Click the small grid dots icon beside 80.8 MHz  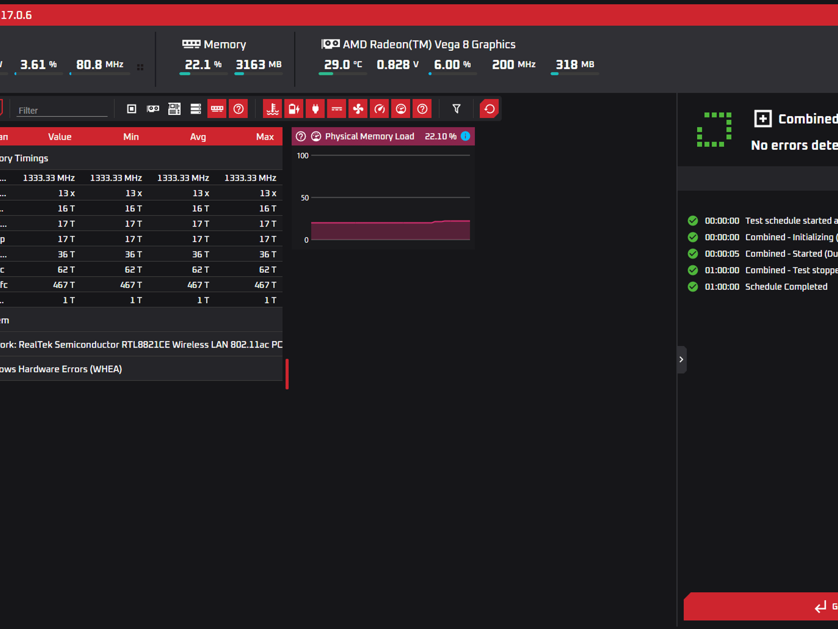click(x=140, y=67)
